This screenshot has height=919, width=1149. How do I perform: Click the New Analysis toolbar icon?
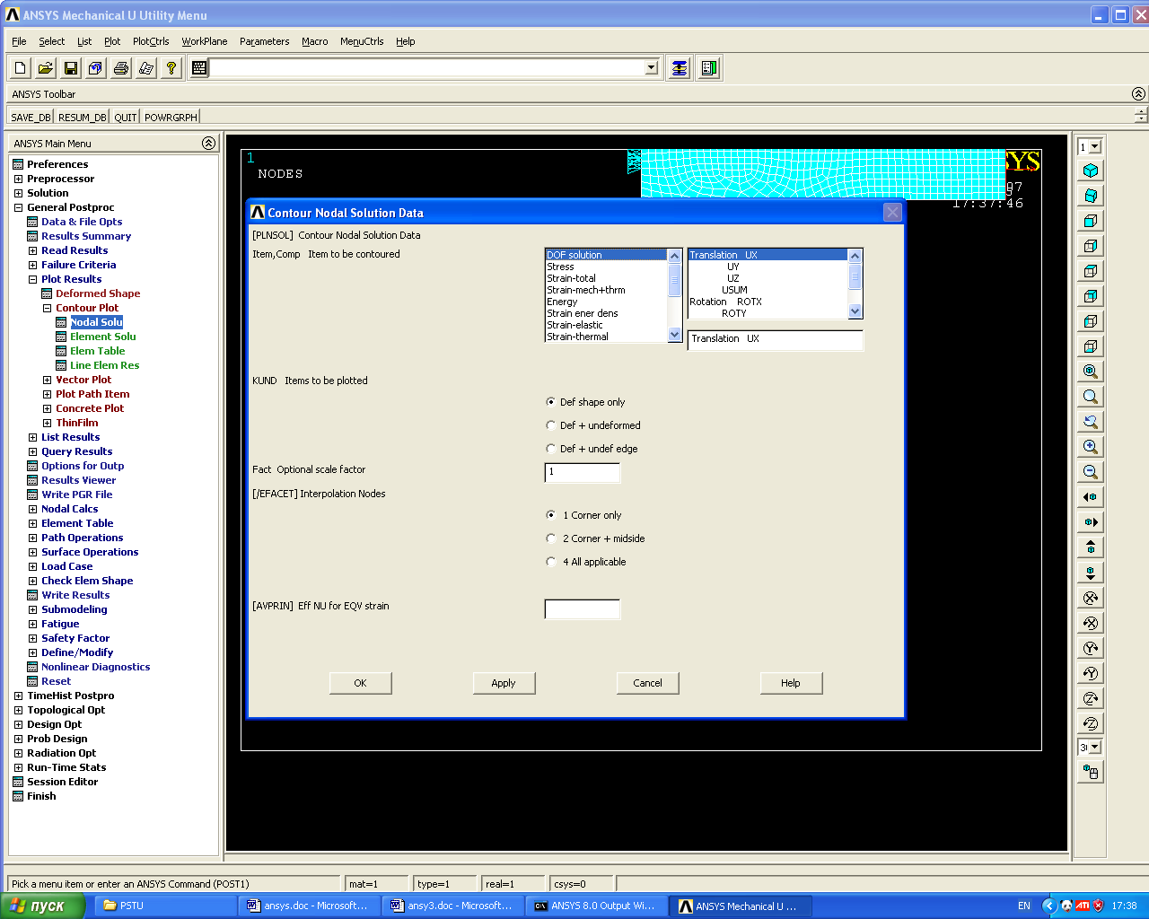tap(21, 68)
